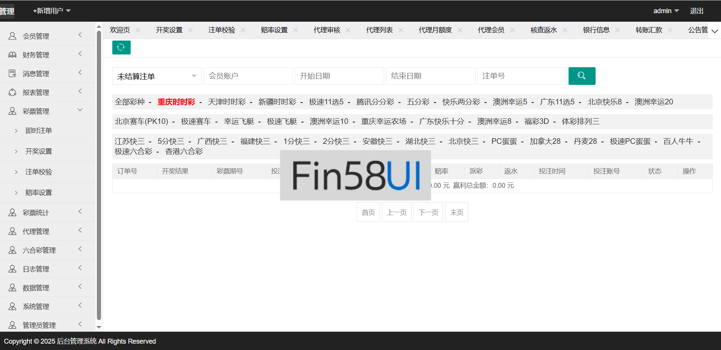This screenshot has width=721, height=350.
Task: Close the 代理审核 tab using X icon
Action: point(348,30)
